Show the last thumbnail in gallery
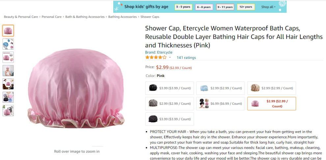326x160 pixels. 8,111
